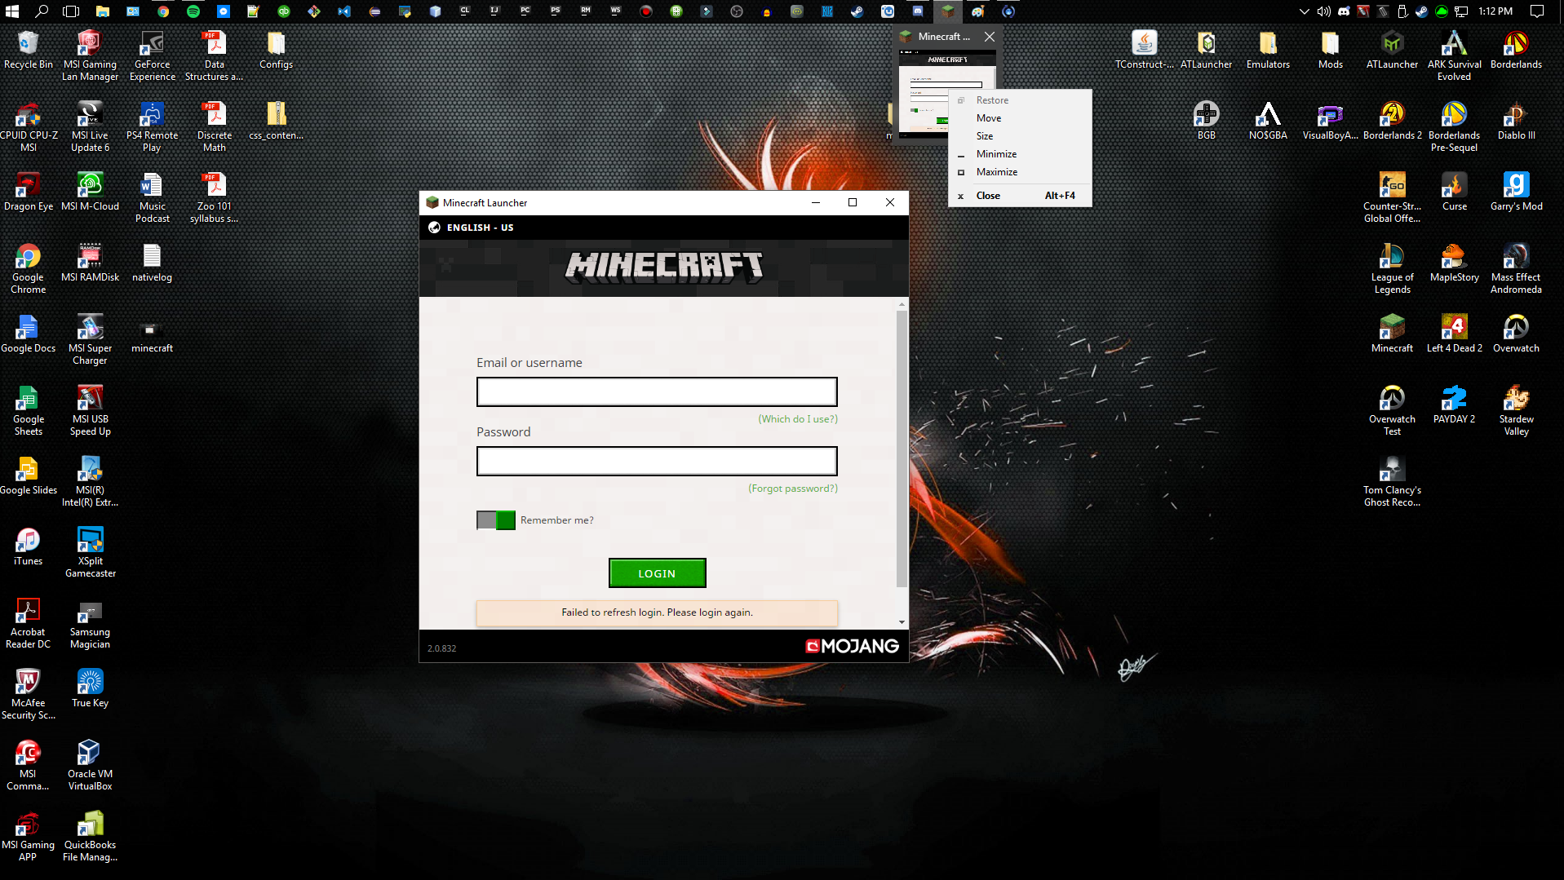Open the Windows Start menu
This screenshot has width=1564, height=880.
[12, 11]
